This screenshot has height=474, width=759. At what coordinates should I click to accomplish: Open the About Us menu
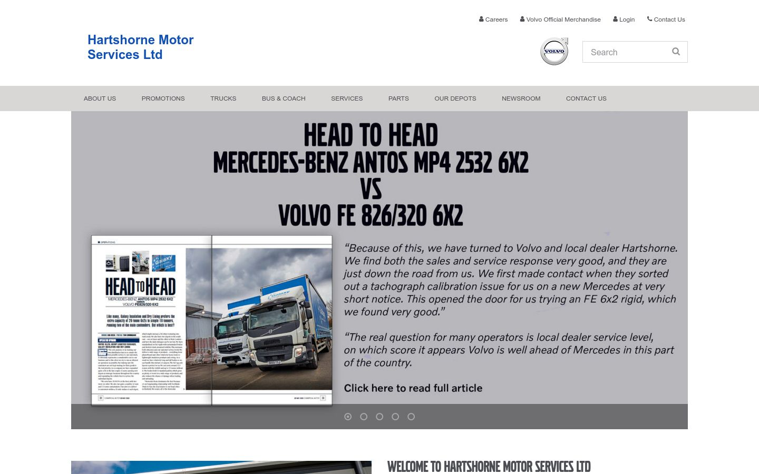pos(100,98)
